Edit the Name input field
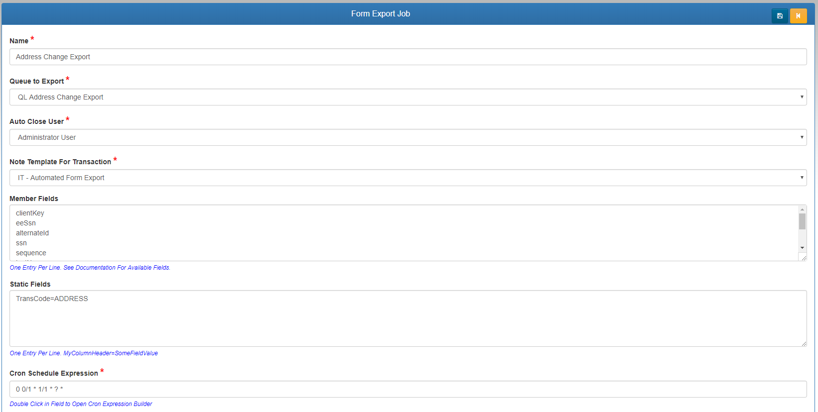Screen dimensions: 818x412 pyautogui.click(x=408, y=57)
